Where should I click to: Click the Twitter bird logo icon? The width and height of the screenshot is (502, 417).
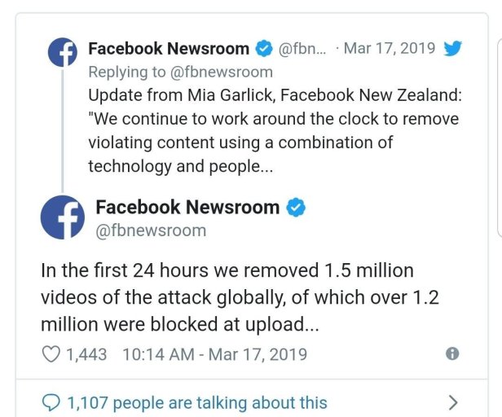pos(453,49)
